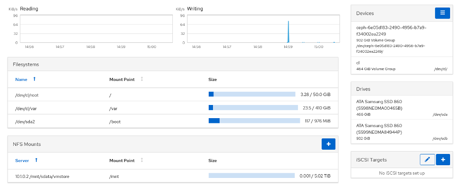Viewport: 460px width, 185px height.
Task: Click the Name column header in Filesystems
Action: pyautogui.click(x=21, y=79)
